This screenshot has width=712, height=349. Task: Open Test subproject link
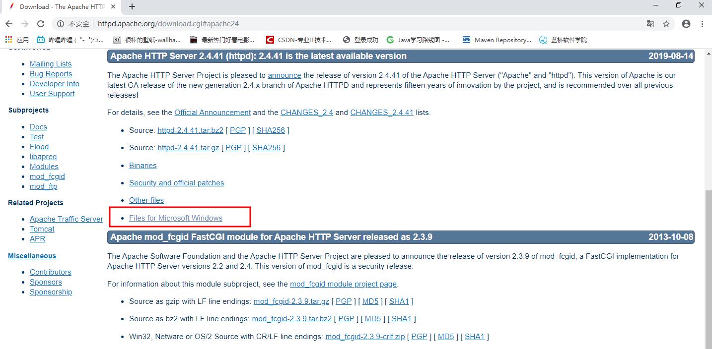point(37,137)
